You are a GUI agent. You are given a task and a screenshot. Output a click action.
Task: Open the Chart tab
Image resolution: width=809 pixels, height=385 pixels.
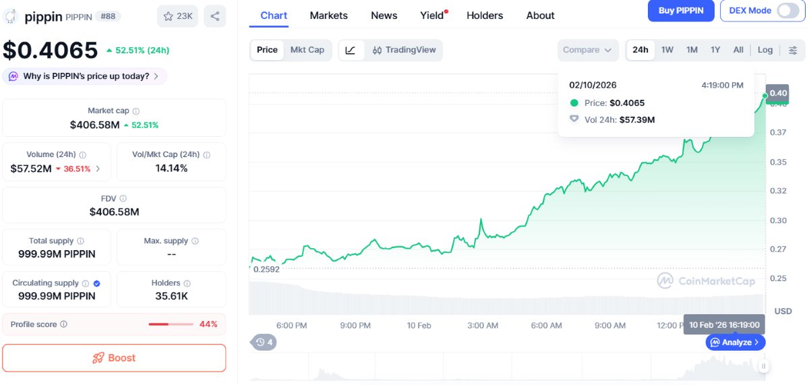(274, 15)
